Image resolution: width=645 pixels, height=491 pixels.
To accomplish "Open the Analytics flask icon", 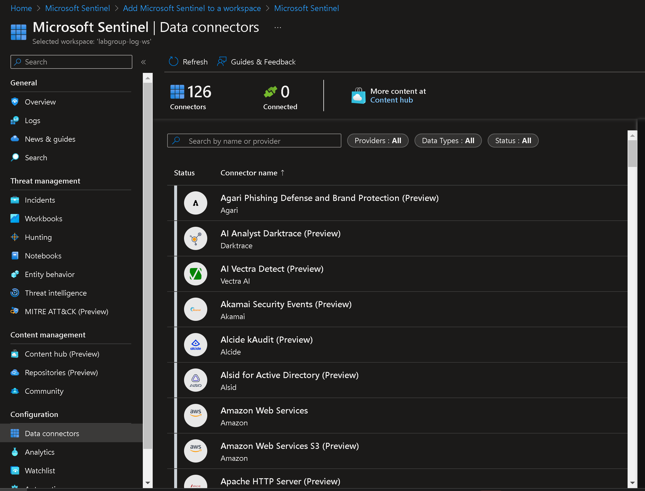I will (15, 452).
